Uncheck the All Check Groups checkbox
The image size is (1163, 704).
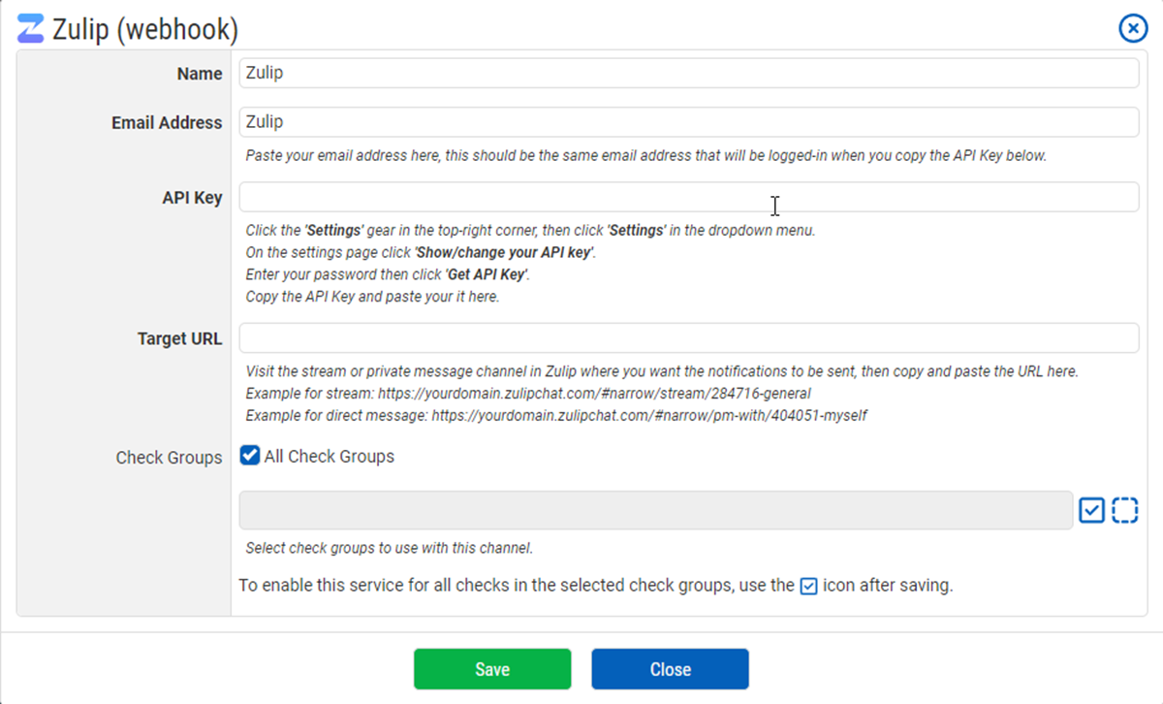click(250, 456)
